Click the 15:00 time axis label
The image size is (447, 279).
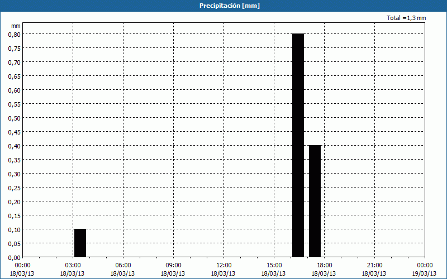click(x=274, y=266)
